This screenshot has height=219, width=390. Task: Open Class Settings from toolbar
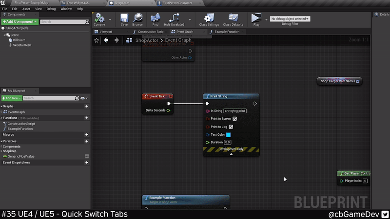(209, 18)
